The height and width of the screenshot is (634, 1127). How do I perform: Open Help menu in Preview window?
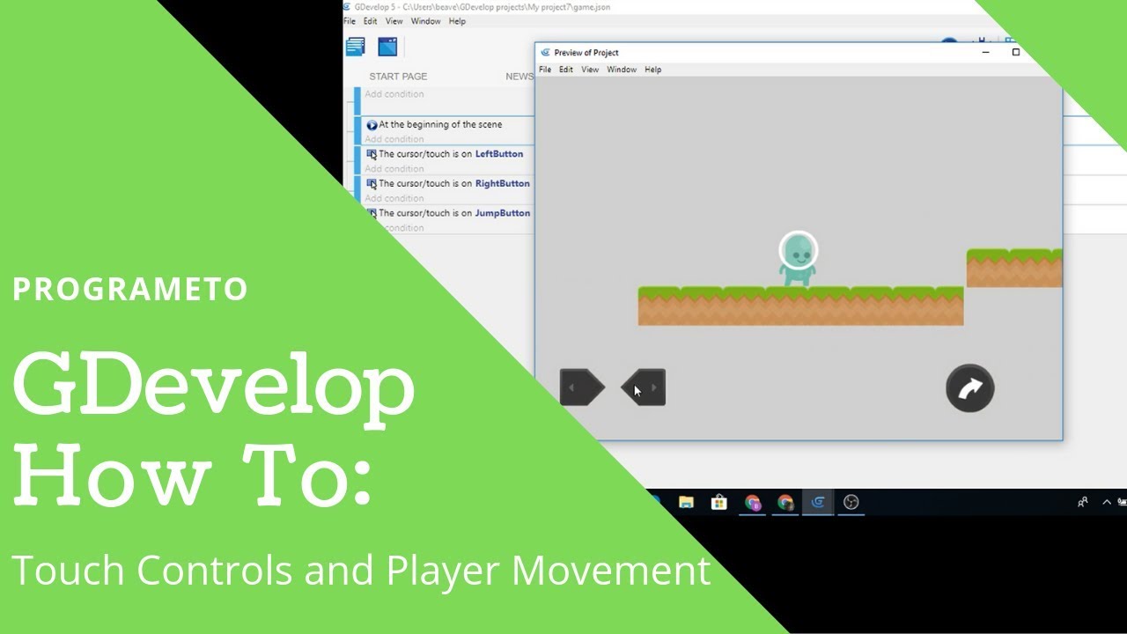pyautogui.click(x=653, y=70)
